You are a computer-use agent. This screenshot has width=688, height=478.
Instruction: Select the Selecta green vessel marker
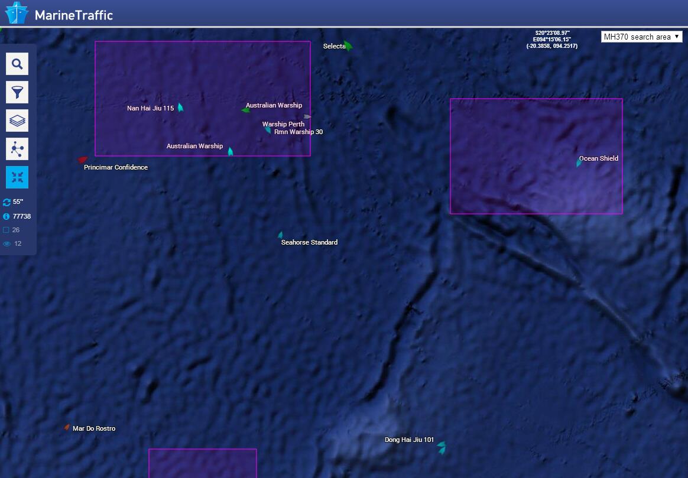[x=348, y=45]
